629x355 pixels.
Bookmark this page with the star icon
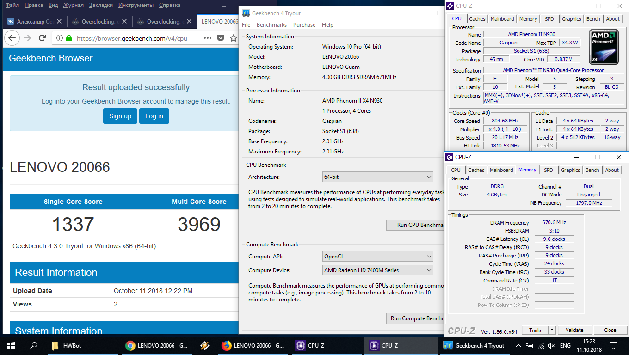coord(234,38)
